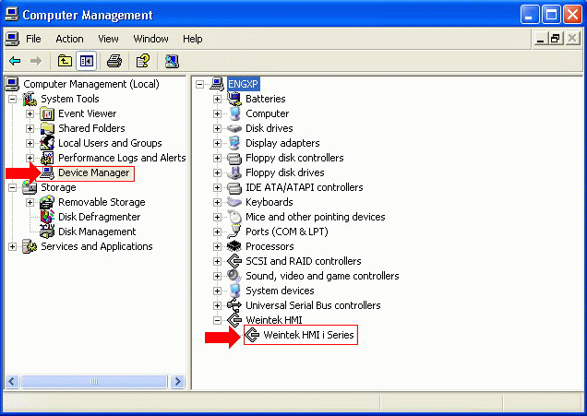The image size is (587, 416).
Task: Click the Scan for hardware changes icon
Action: [172, 61]
